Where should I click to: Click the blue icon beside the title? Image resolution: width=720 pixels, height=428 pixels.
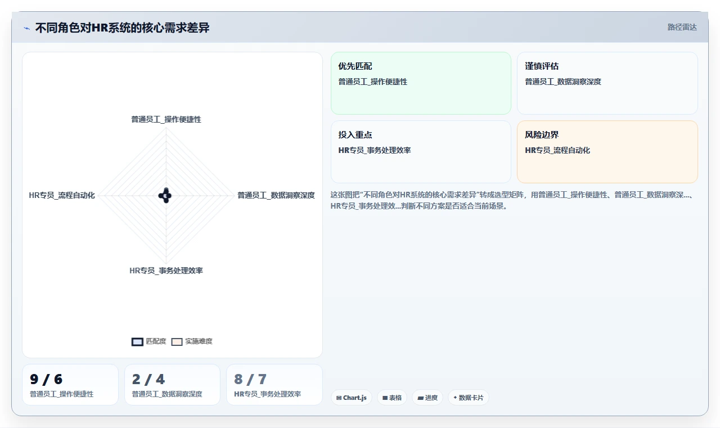click(26, 28)
